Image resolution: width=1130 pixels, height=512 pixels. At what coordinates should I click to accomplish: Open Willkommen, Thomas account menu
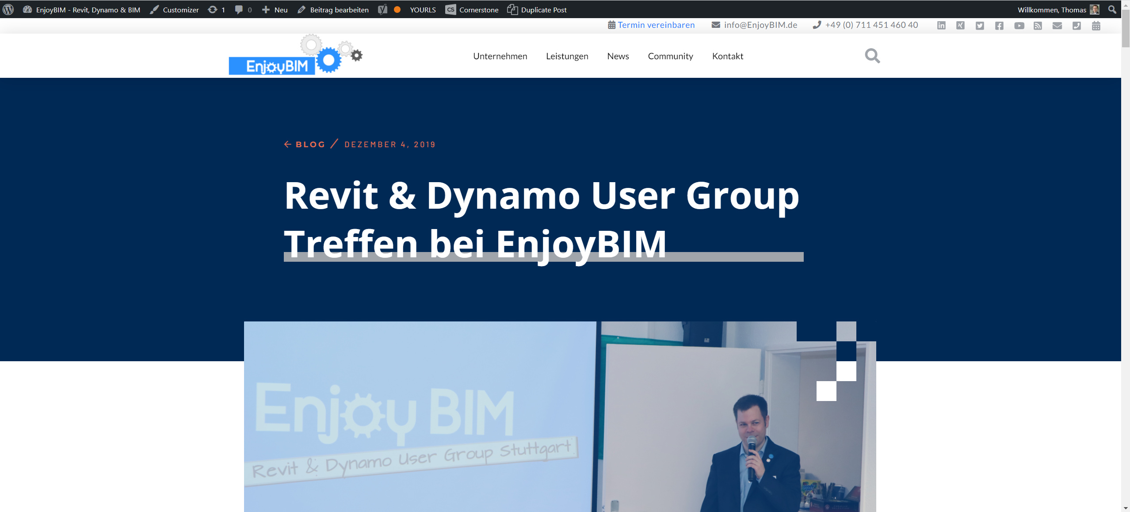1058,9
